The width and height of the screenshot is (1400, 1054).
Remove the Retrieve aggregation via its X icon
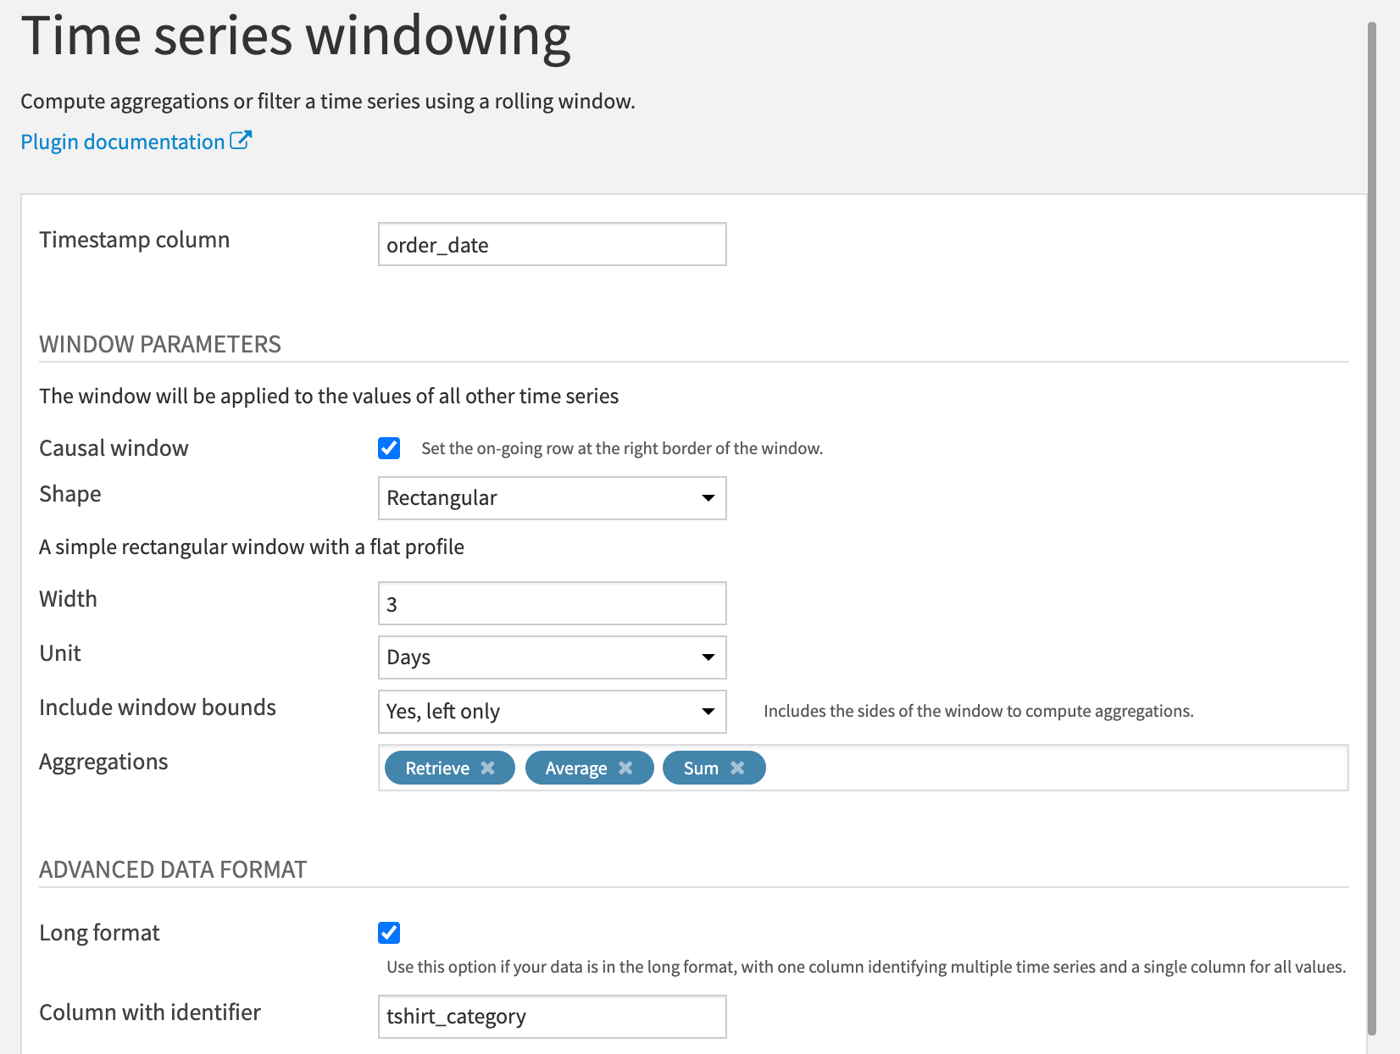487,768
